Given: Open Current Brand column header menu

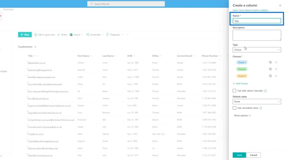Looking at the screenshot, I should [194, 56].
